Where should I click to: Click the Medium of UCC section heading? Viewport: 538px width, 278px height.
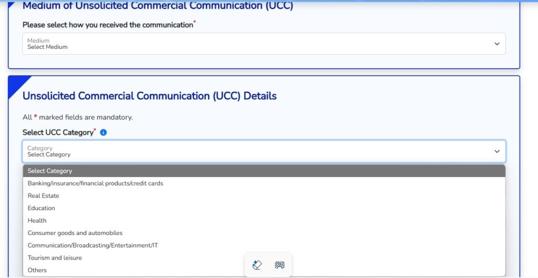click(158, 6)
